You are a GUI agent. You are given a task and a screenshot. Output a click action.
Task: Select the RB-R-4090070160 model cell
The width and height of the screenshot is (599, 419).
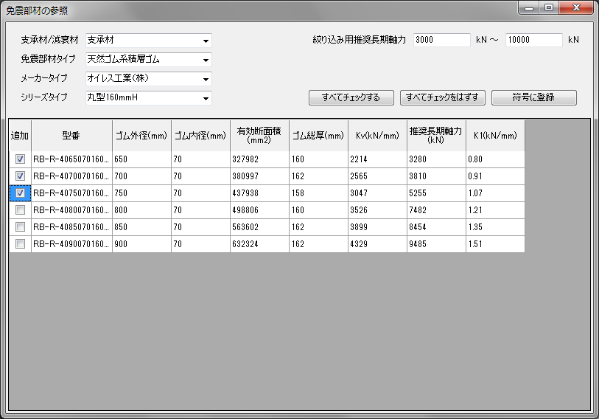point(71,244)
